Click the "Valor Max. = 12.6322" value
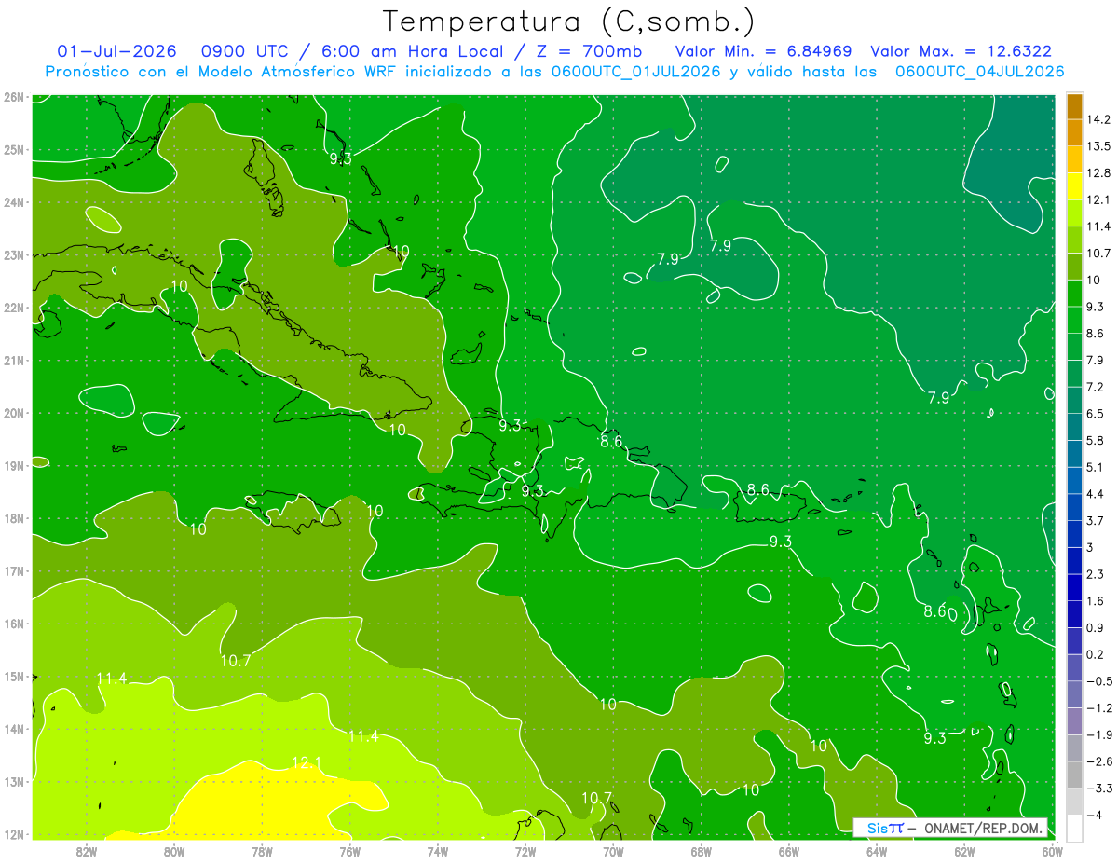This screenshot has height=864, width=1118. click(x=961, y=51)
